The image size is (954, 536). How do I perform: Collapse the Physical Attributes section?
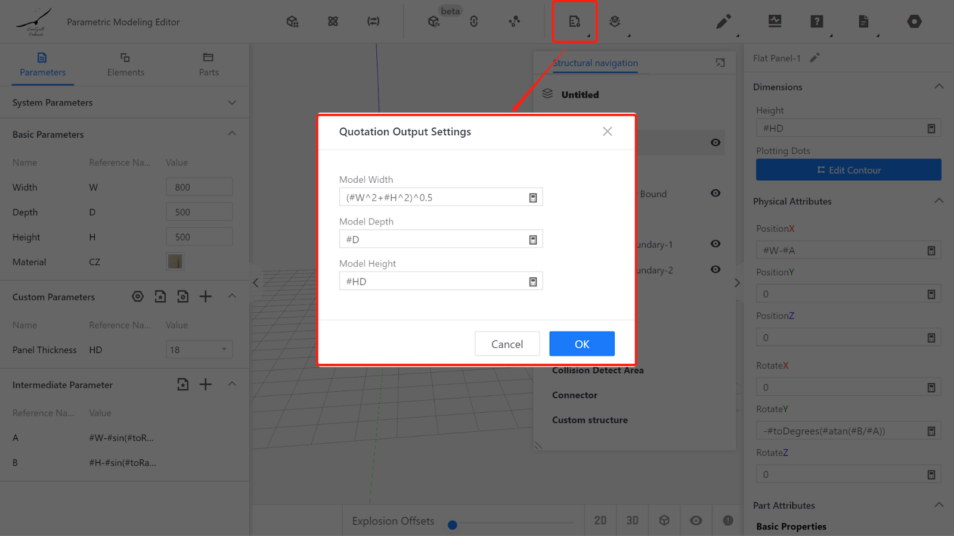939,201
